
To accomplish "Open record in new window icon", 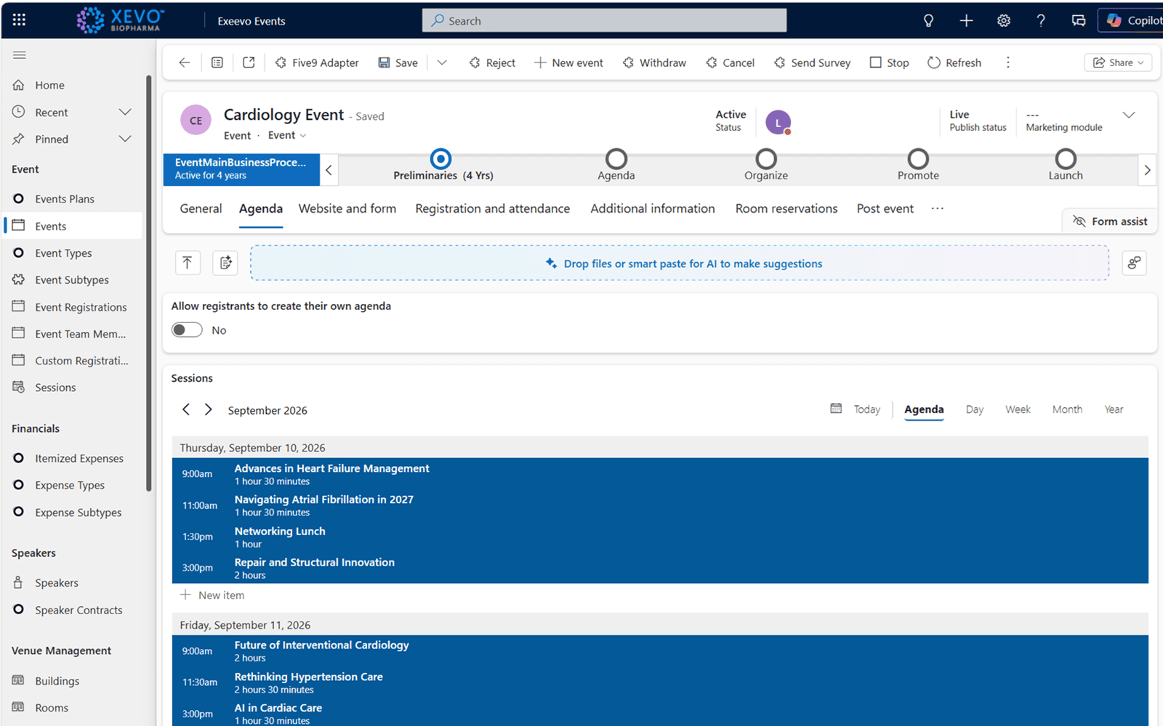I will pyautogui.click(x=249, y=62).
